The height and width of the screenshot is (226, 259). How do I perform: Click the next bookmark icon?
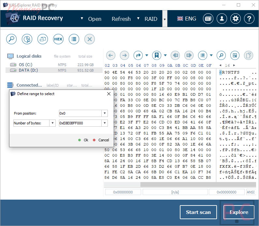[x=189, y=55]
